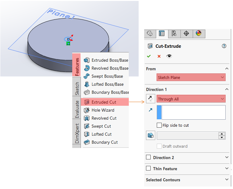This screenshot has height=189, width=233.
Task: Choose the Revolved Cut text label
Action: click(104, 118)
